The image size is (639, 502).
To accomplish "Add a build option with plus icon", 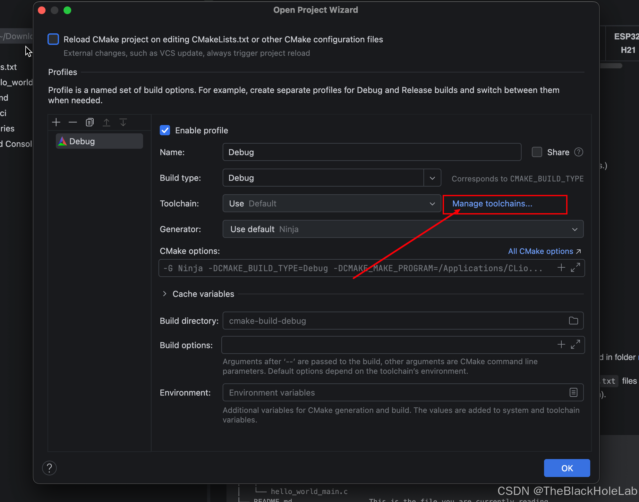I will click(561, 345).
